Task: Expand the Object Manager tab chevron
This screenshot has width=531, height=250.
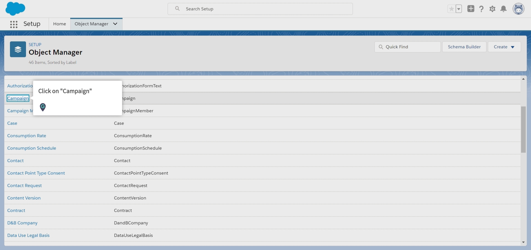Action: coord(115,24)
